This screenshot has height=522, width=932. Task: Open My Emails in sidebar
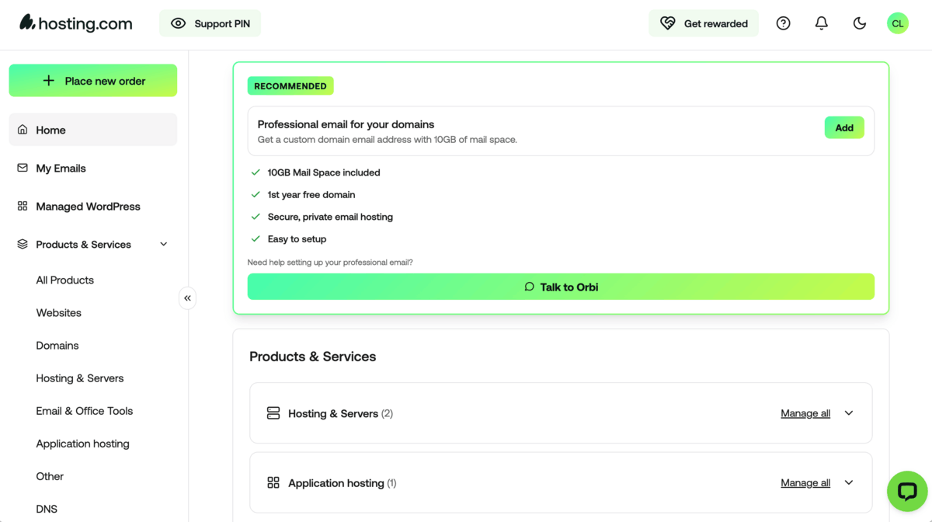pos(93,168)
